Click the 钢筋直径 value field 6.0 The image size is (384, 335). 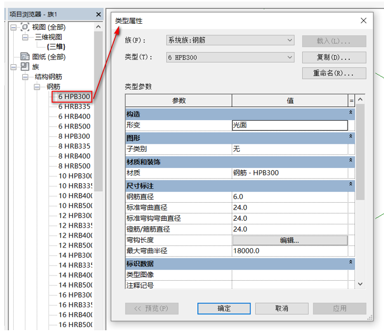coord(290,196)
